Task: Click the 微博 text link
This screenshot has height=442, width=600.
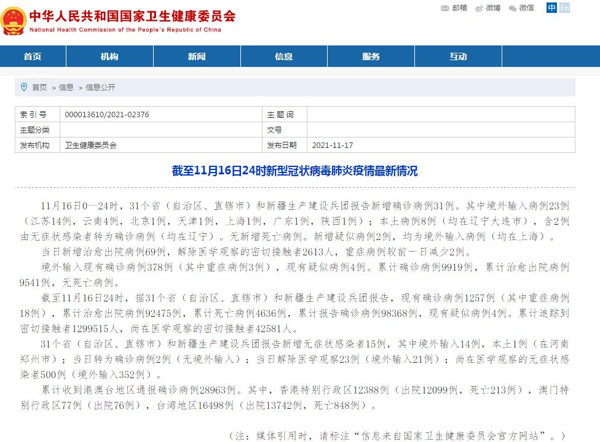Action: pyautogui.click(x=493, y=8)
